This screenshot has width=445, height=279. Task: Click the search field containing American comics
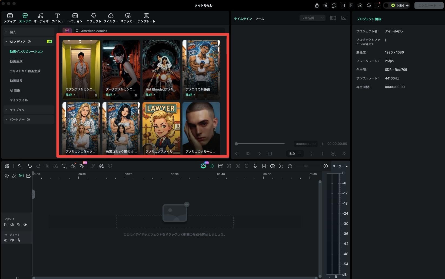pyautogui.click(x=149, y=31)
